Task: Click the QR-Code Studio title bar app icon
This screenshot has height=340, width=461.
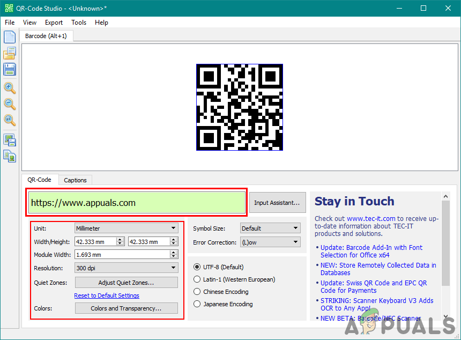Action: (x=9, y=8)
